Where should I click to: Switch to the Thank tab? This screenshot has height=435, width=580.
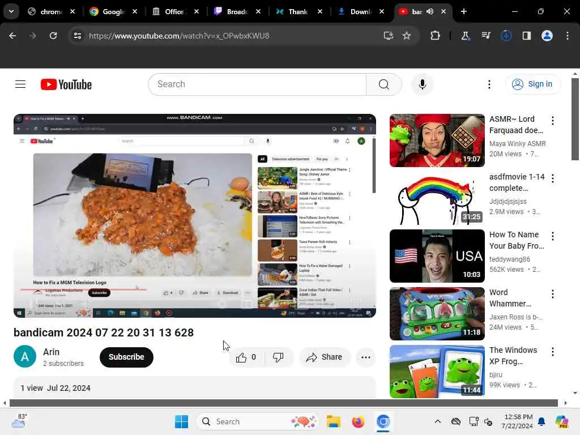point(298,11)
